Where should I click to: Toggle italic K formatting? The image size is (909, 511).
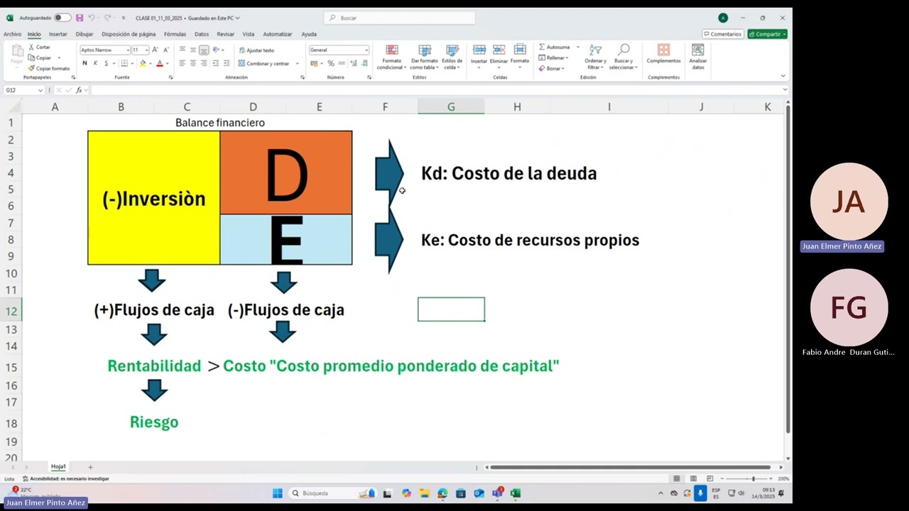tap(95, 63)
